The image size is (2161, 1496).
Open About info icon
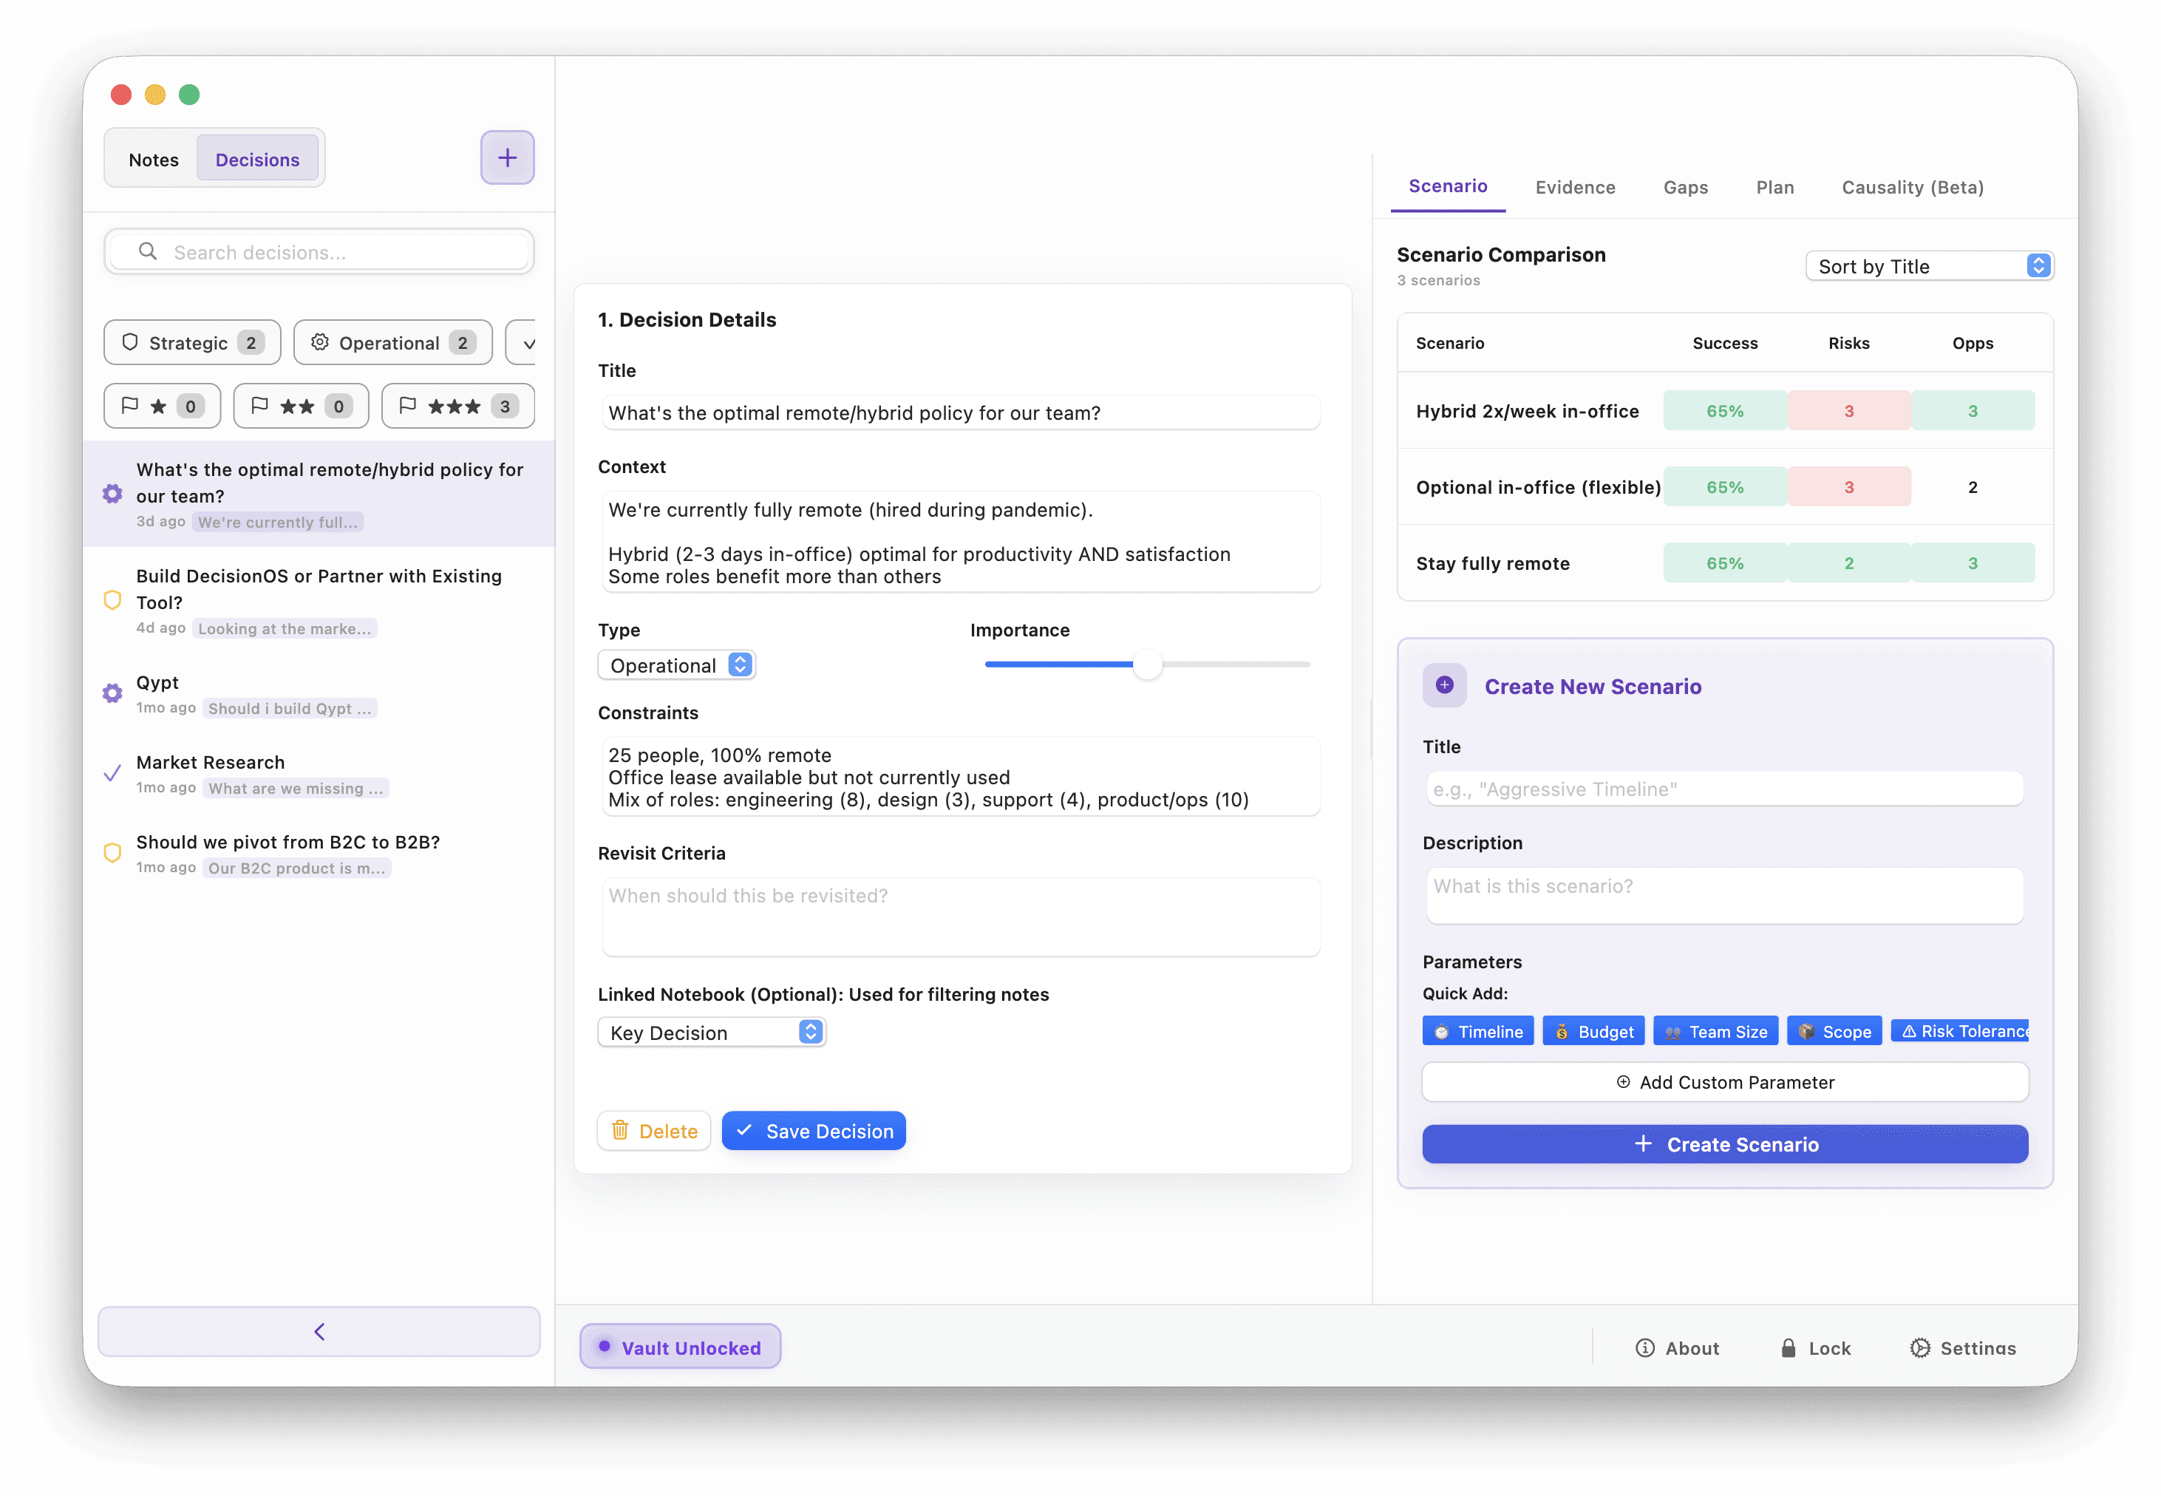click(1644, 1348)
